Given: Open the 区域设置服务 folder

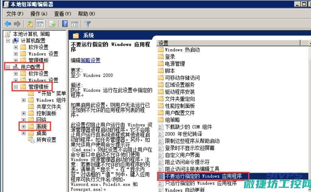Looking at the screenshot, I should (x=180, y=85).
